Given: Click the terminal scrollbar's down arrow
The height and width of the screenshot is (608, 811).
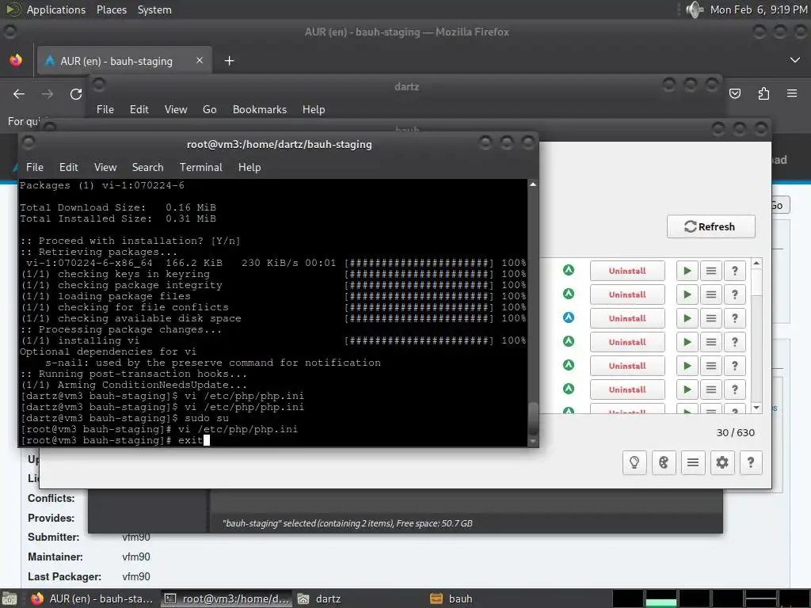Looking at the screenshot, I should tap(533, 442).
